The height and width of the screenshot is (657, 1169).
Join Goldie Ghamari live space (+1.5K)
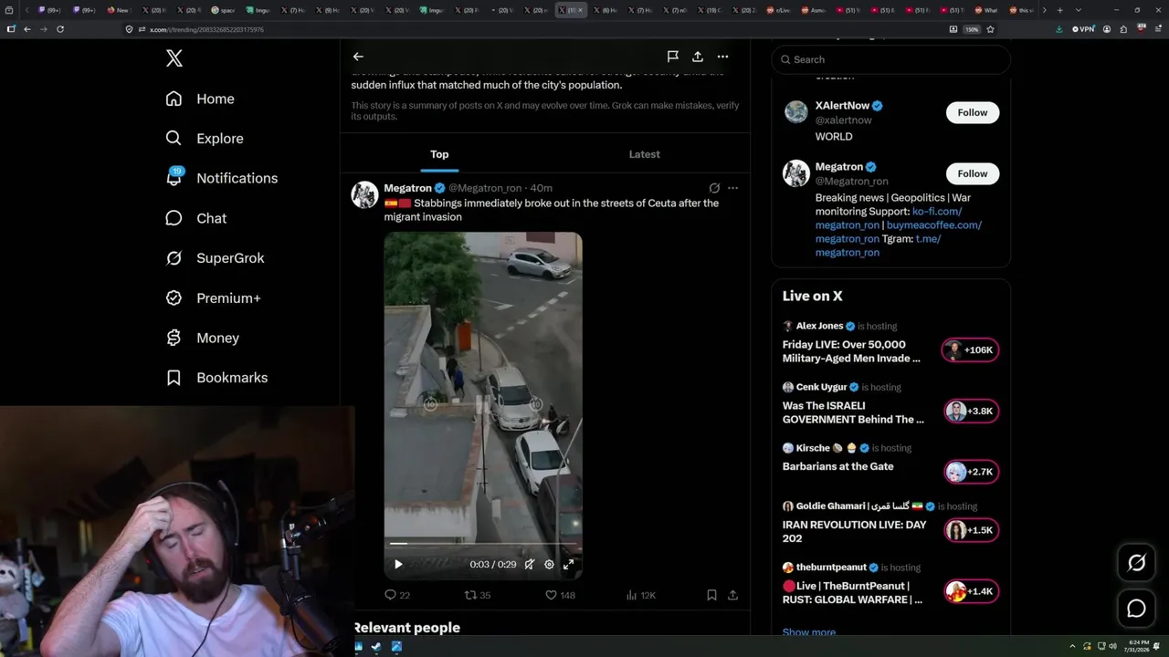pyautogui.click(x=971, y=531)
